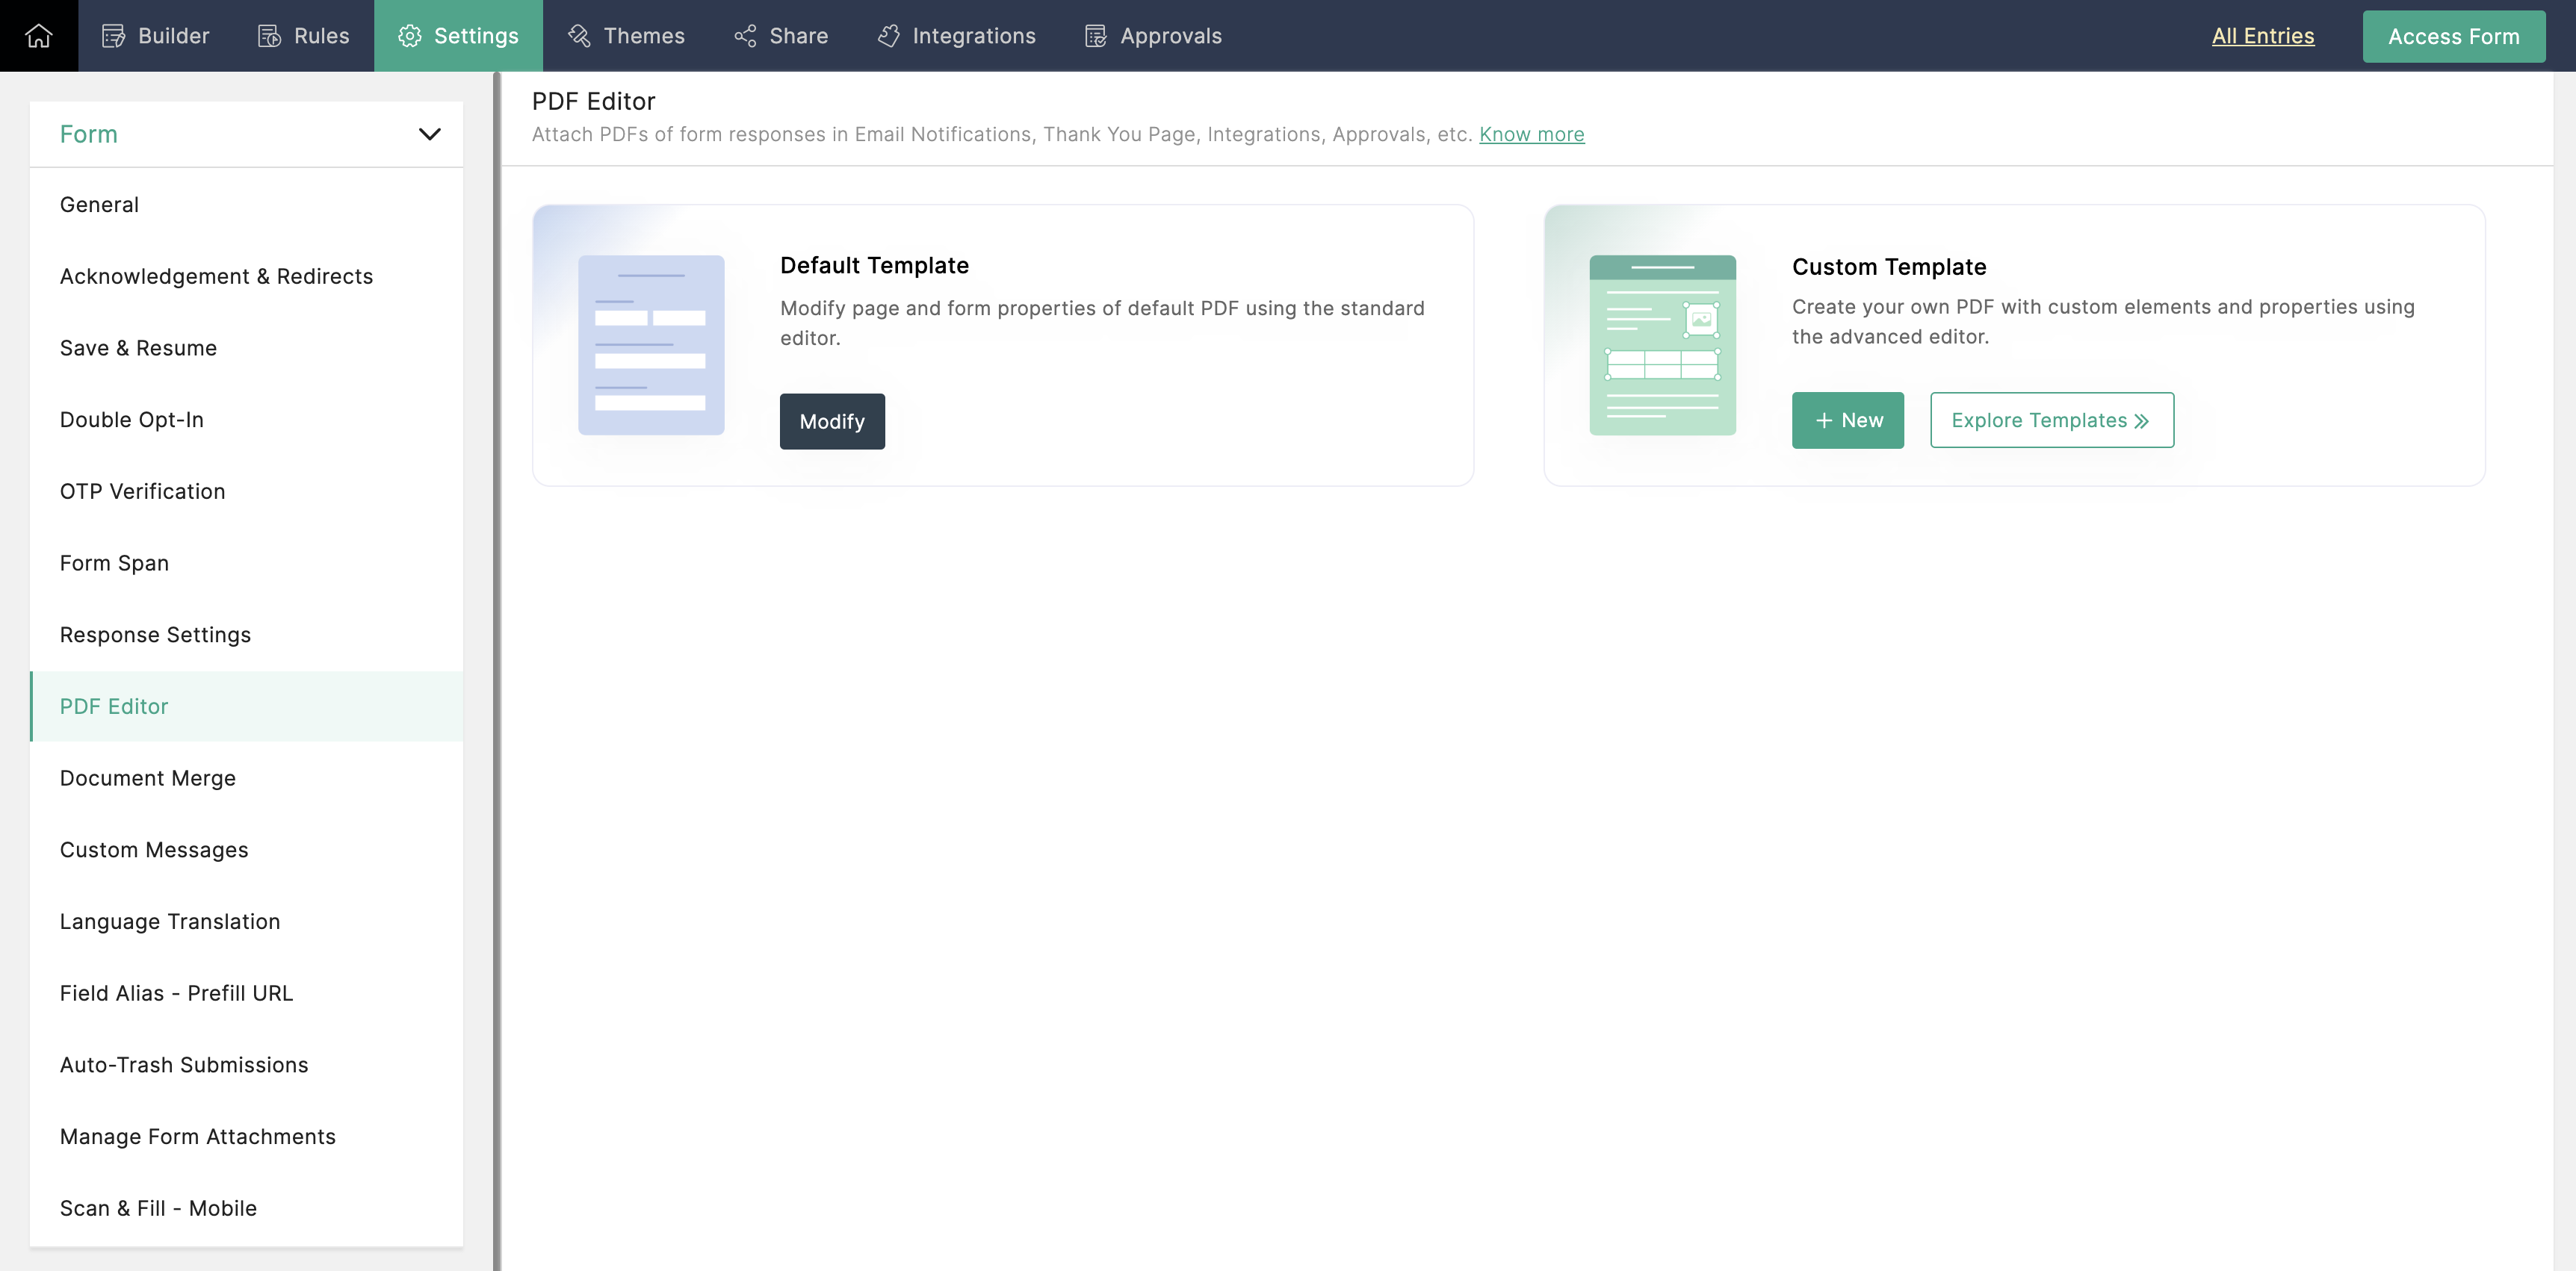Open the Know more link
The image size is (2576, 1271).
tap(1531, 134)
